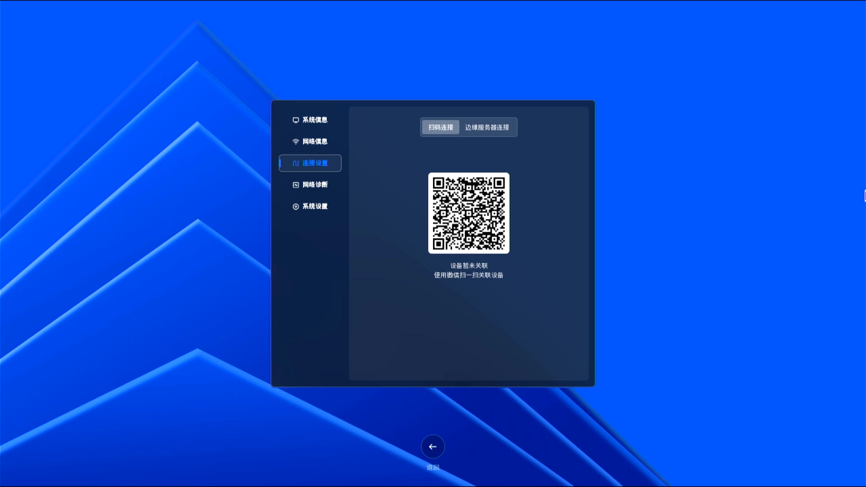Click the 返回 label under the arrow
The width and height of the screenshot is (866, 487).
pos(433,468)
